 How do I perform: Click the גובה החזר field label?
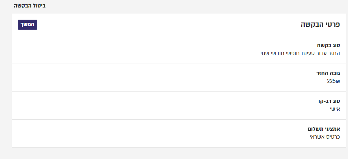(328, 73)
